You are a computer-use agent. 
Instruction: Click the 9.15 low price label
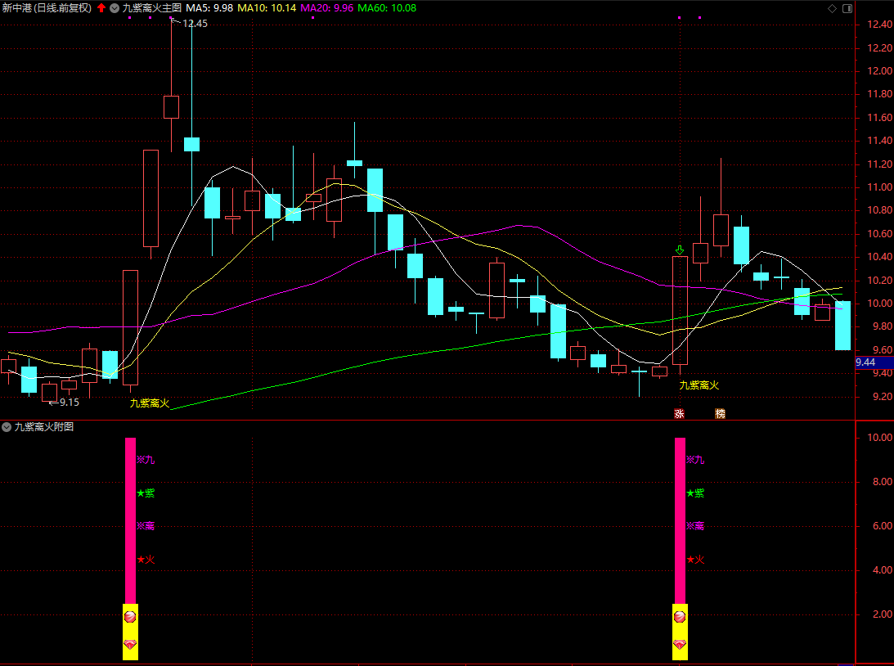(x=70, y=403)
